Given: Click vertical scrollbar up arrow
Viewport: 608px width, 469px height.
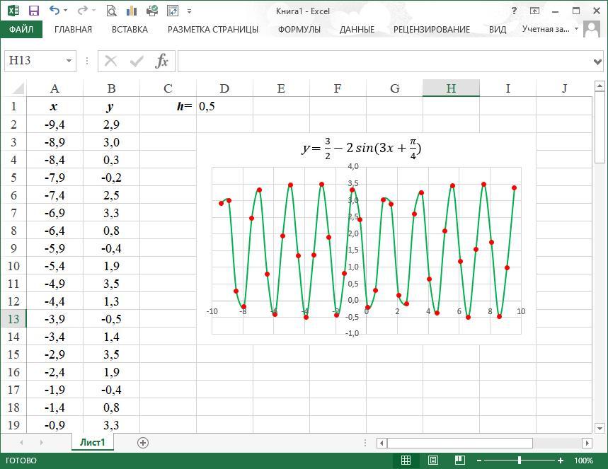Looking at the screenshot, I should click(600, 86).
